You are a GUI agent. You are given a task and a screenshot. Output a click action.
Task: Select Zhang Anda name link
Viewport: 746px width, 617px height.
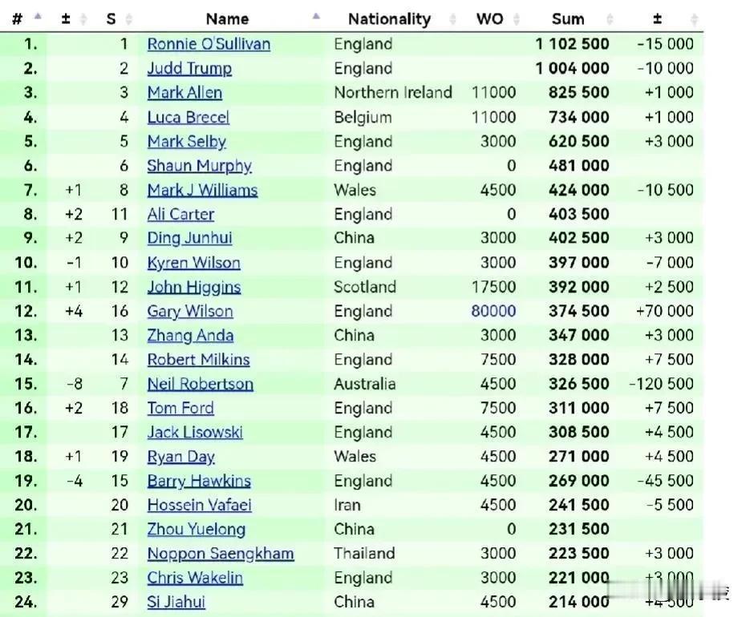point(190,335)
